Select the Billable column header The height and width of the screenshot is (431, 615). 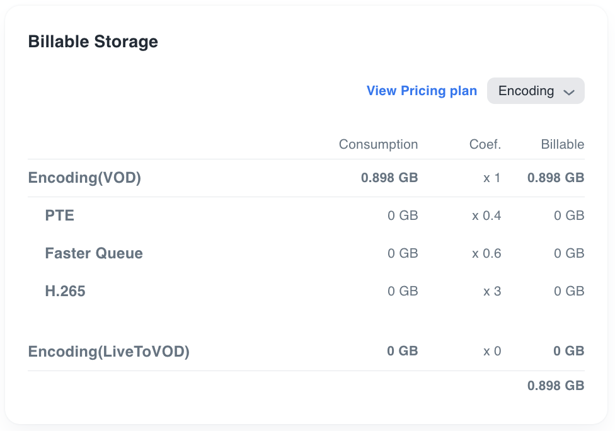pyautogui.click(x=562, y=144)
